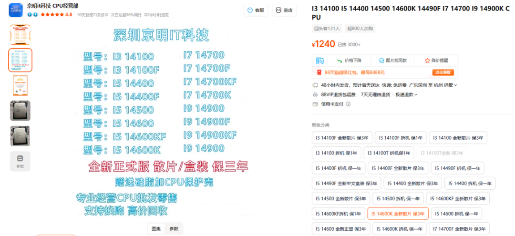Viewport: 515px width, 236px height.
Task: Select option I5 14400F 全新散片 保3年
Action: tap(398, 168)
